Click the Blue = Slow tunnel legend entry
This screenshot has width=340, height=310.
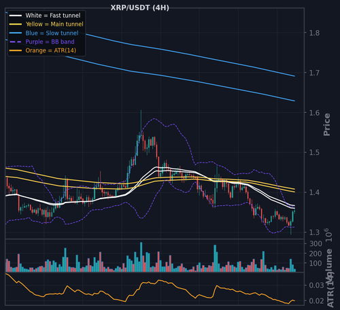pos(44,33)
